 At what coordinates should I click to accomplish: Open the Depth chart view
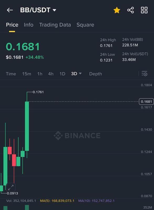[x=95, y=74]
